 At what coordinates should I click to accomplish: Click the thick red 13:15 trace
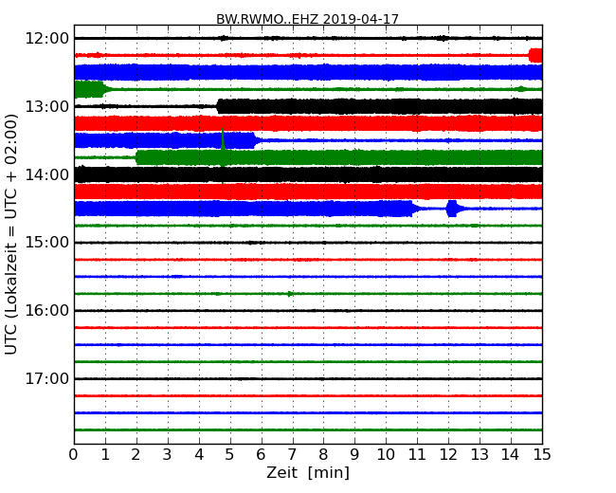coord(308,123)
